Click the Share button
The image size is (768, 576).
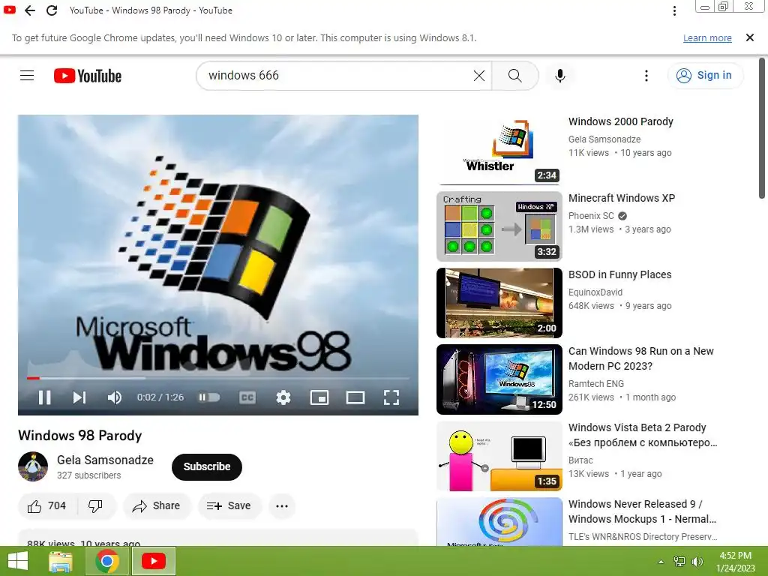pyautogui.click(x=157, y=506)
